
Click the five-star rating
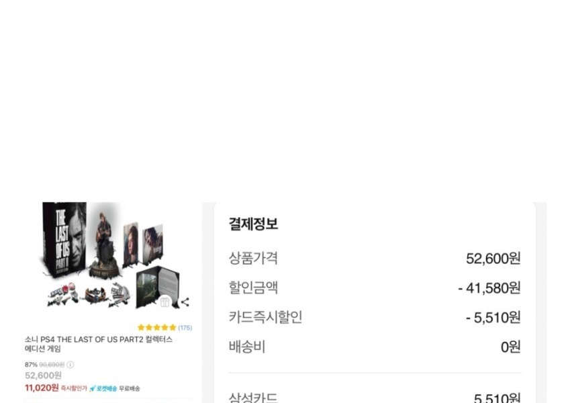pyautogui.click(x=157, y=328)
